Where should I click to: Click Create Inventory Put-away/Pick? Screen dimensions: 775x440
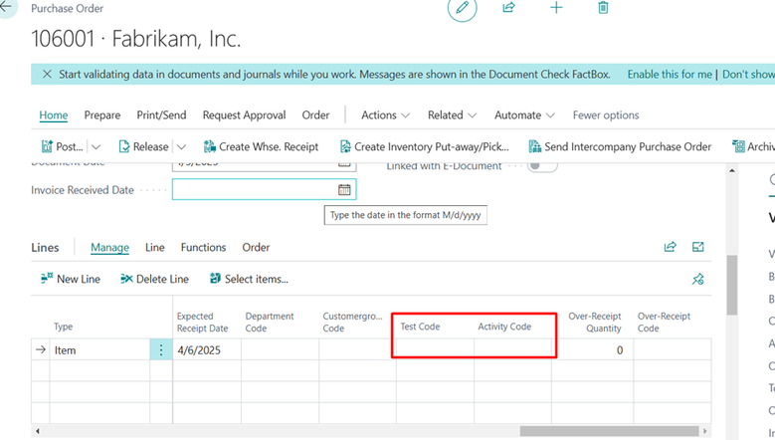pyautogui.click(x=424, y=146)
